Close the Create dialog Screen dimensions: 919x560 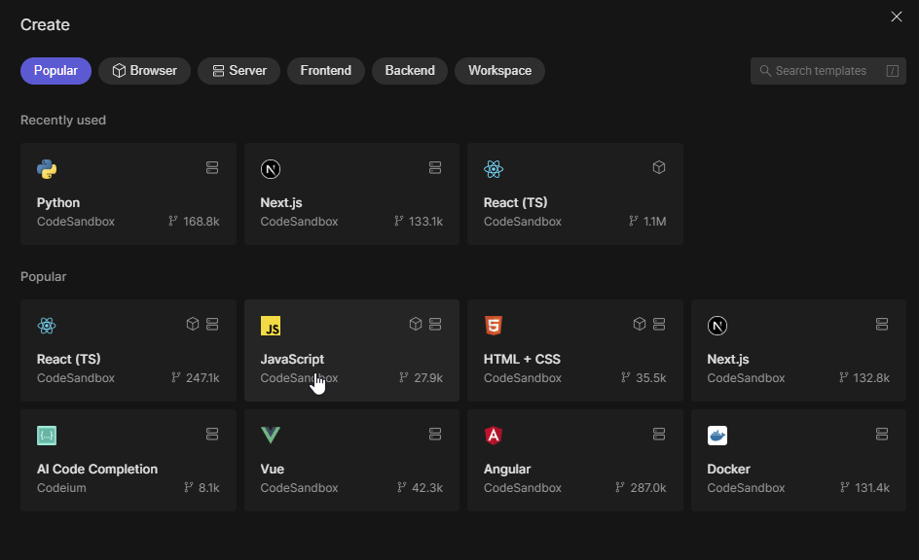click(x=897, y=17)
